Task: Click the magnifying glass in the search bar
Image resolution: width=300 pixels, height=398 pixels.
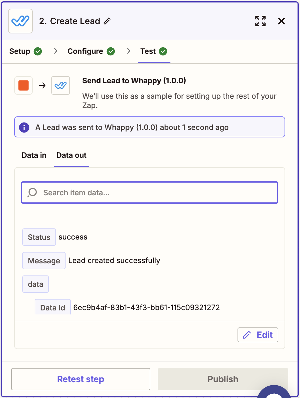Action: click(x=32, y=193)
